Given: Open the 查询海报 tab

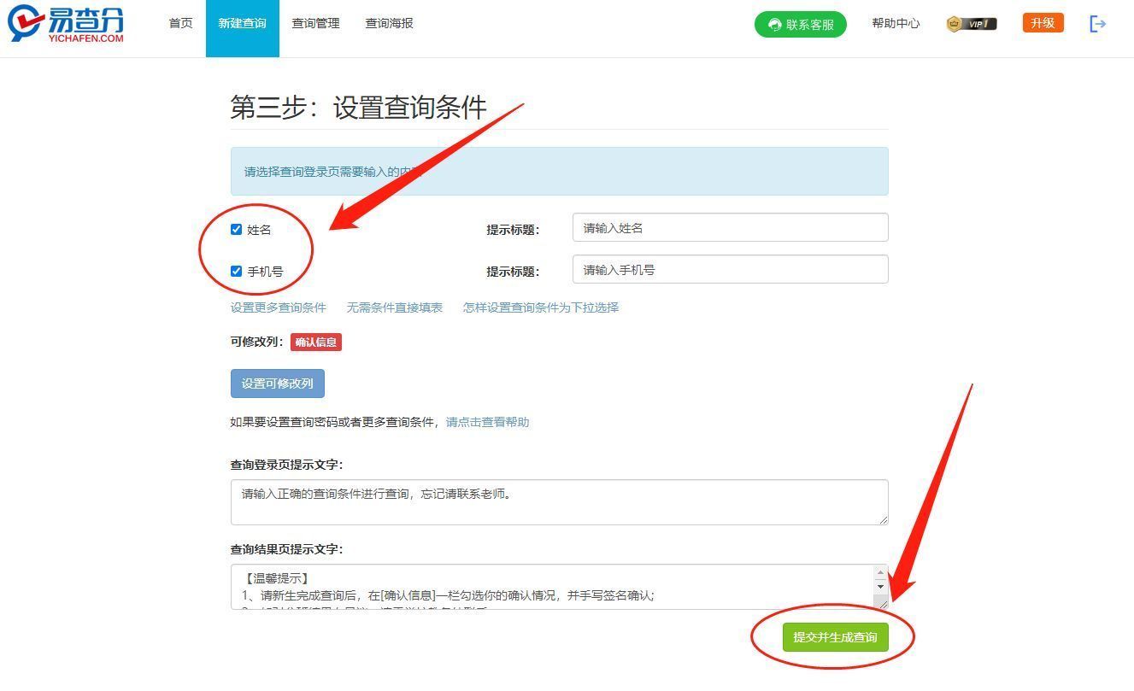Looking at the screenshot, I should pyautogui.click(x=389, y=24).
